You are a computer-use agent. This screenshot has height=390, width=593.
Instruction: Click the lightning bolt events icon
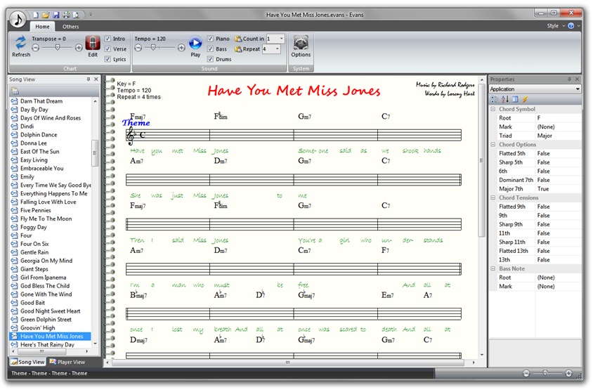[526, 99]
